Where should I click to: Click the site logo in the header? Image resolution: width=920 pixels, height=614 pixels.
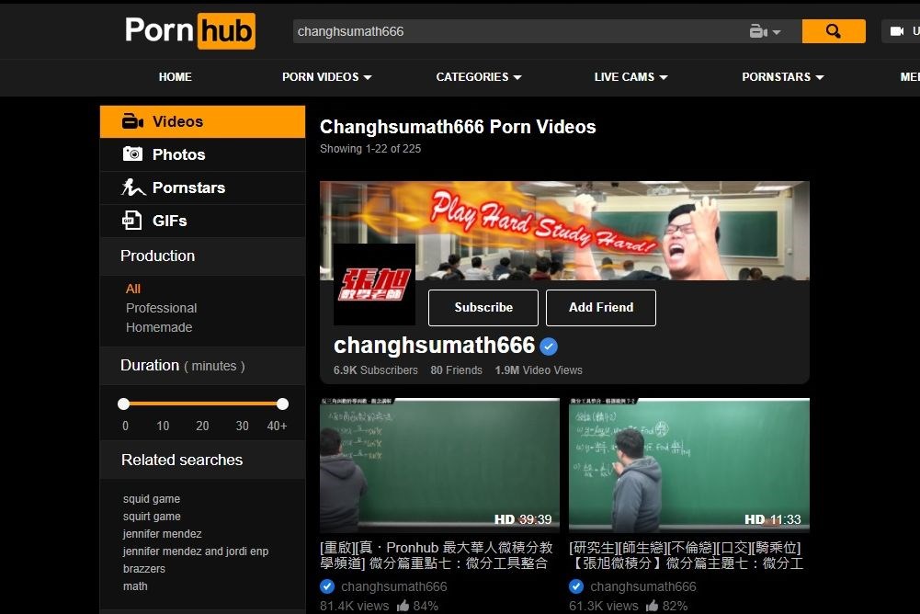[190, 30]
